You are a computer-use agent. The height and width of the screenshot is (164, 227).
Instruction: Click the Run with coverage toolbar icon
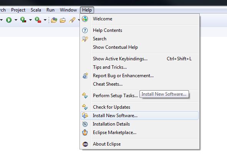pyautogui.click(x=23, y=20)
